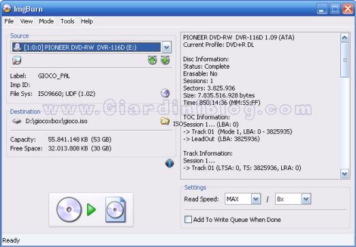Click the info panel scrollbar thumb
This screenshot has height=247, width=356.
344,60
